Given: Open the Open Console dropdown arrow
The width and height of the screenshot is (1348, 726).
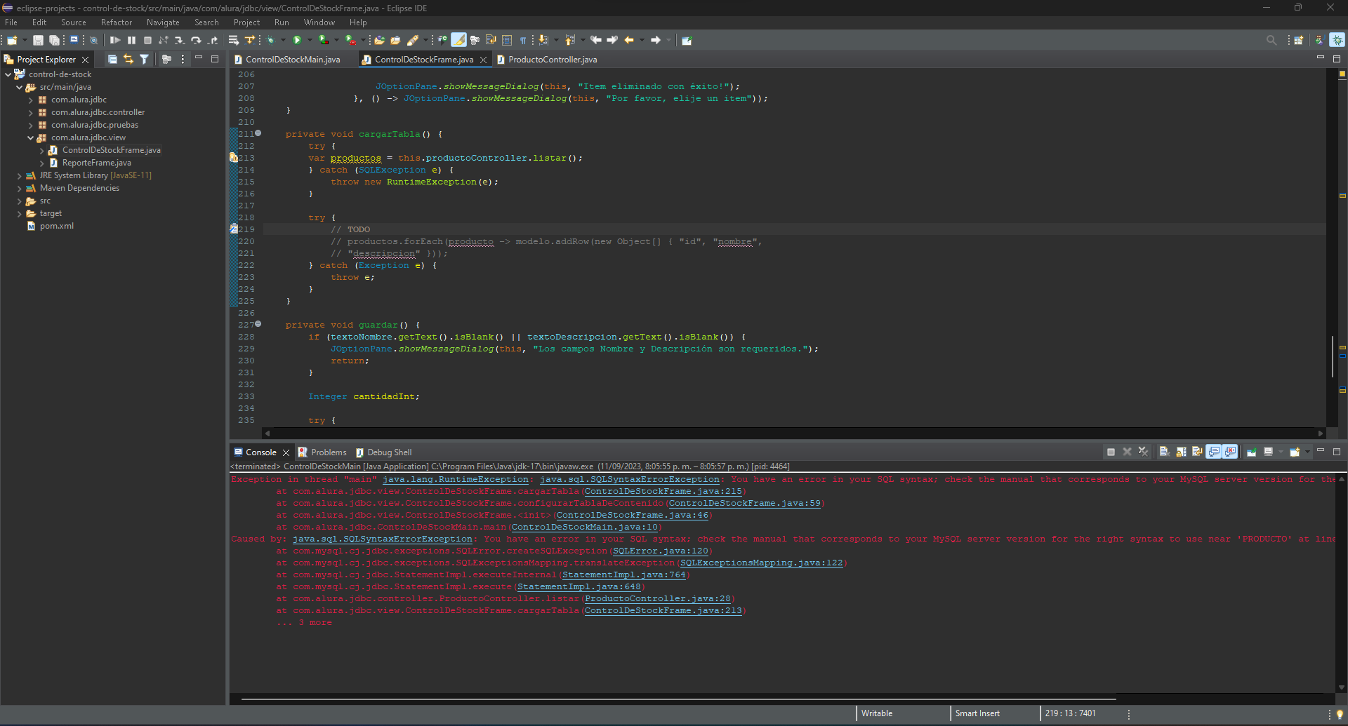Looking at the screenshot, I should point(1307,452).
